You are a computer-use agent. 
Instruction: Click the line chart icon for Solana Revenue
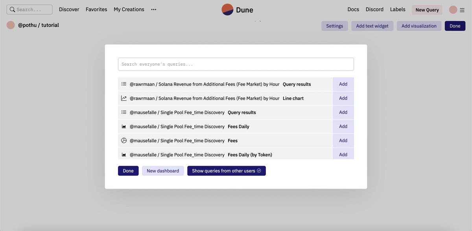tap(124, 98)
